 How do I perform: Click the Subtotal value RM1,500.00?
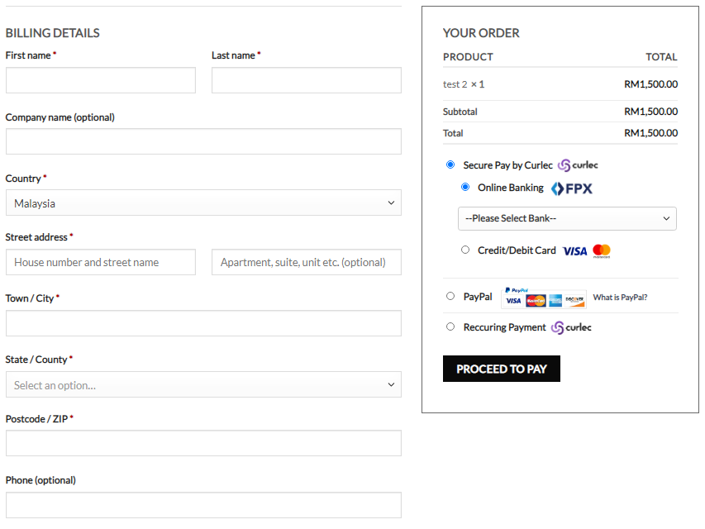click(x=650, y=112)
